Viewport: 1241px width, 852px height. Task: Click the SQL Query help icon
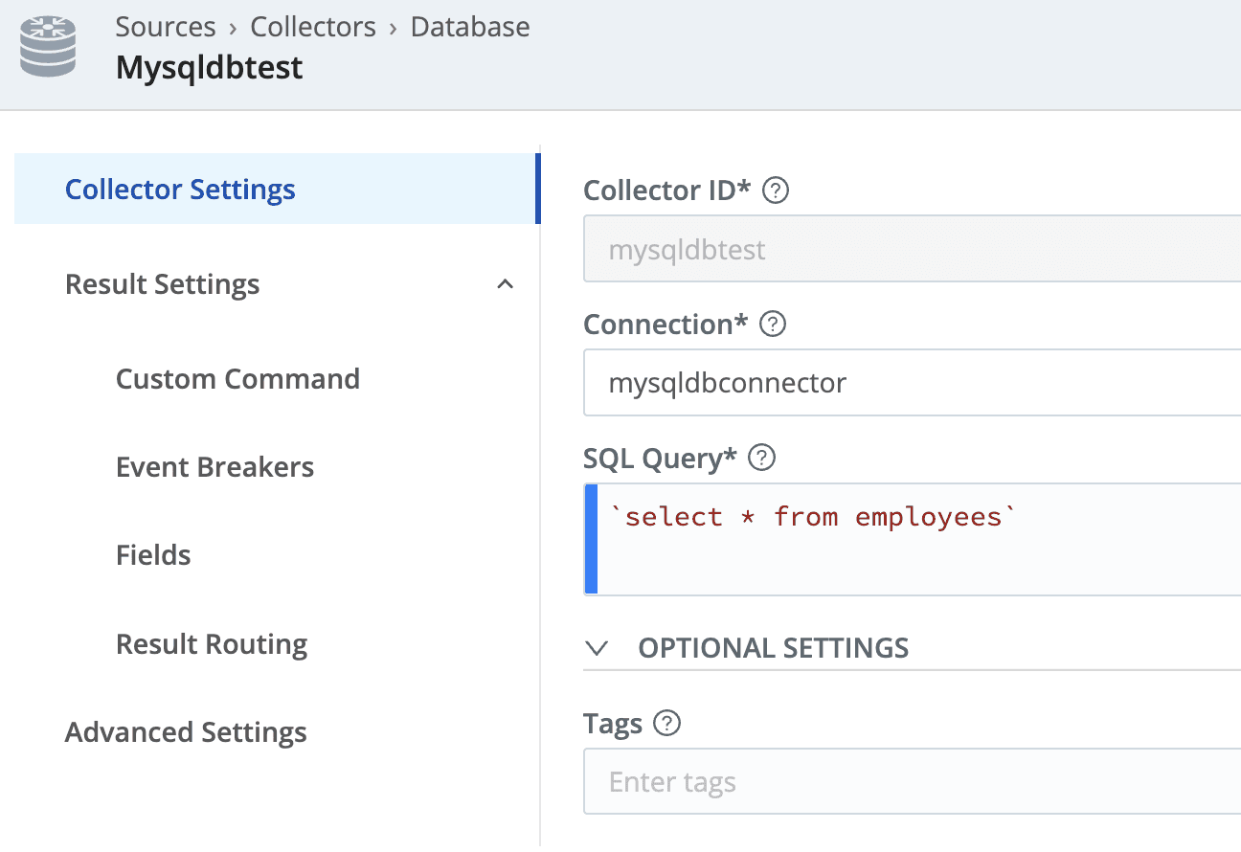[761, 459]
